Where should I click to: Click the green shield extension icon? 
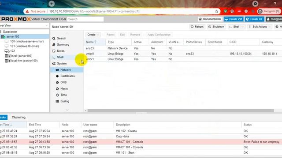225,11
